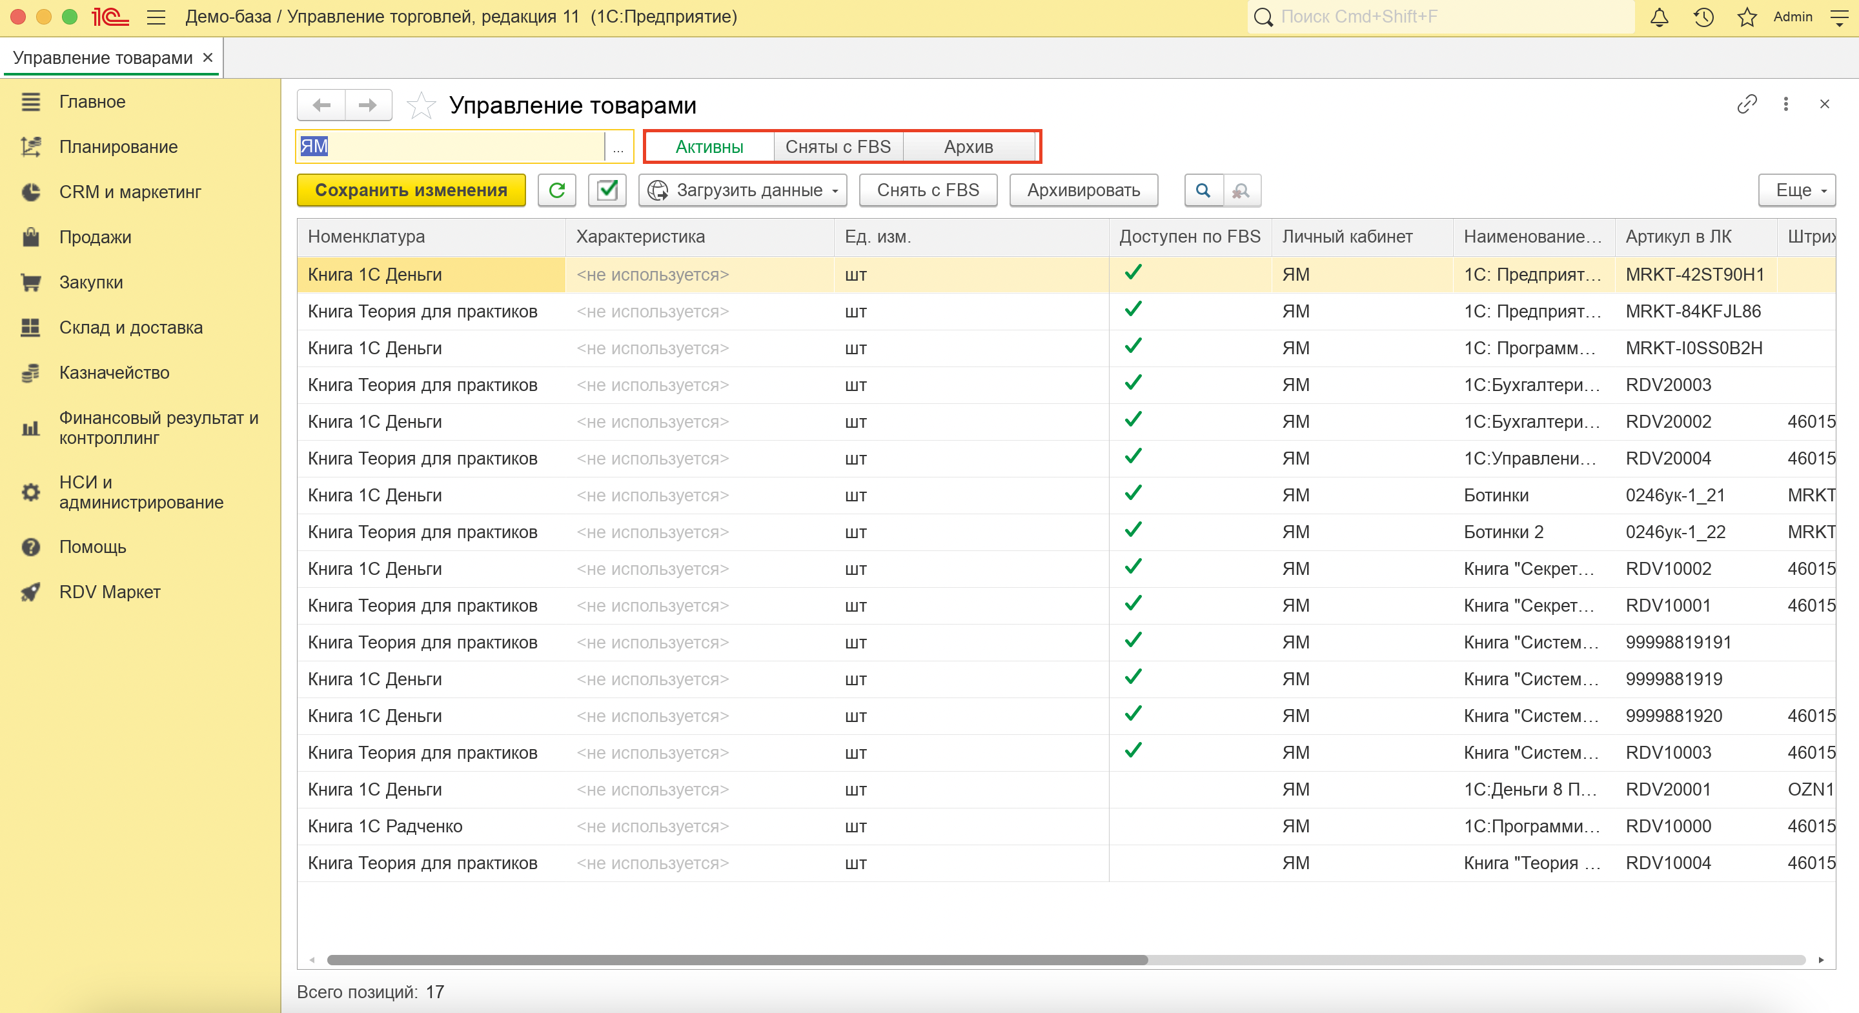
Task: Toggle FBS availability for Книга 1С Радченко row
Action: point(1133,825)
